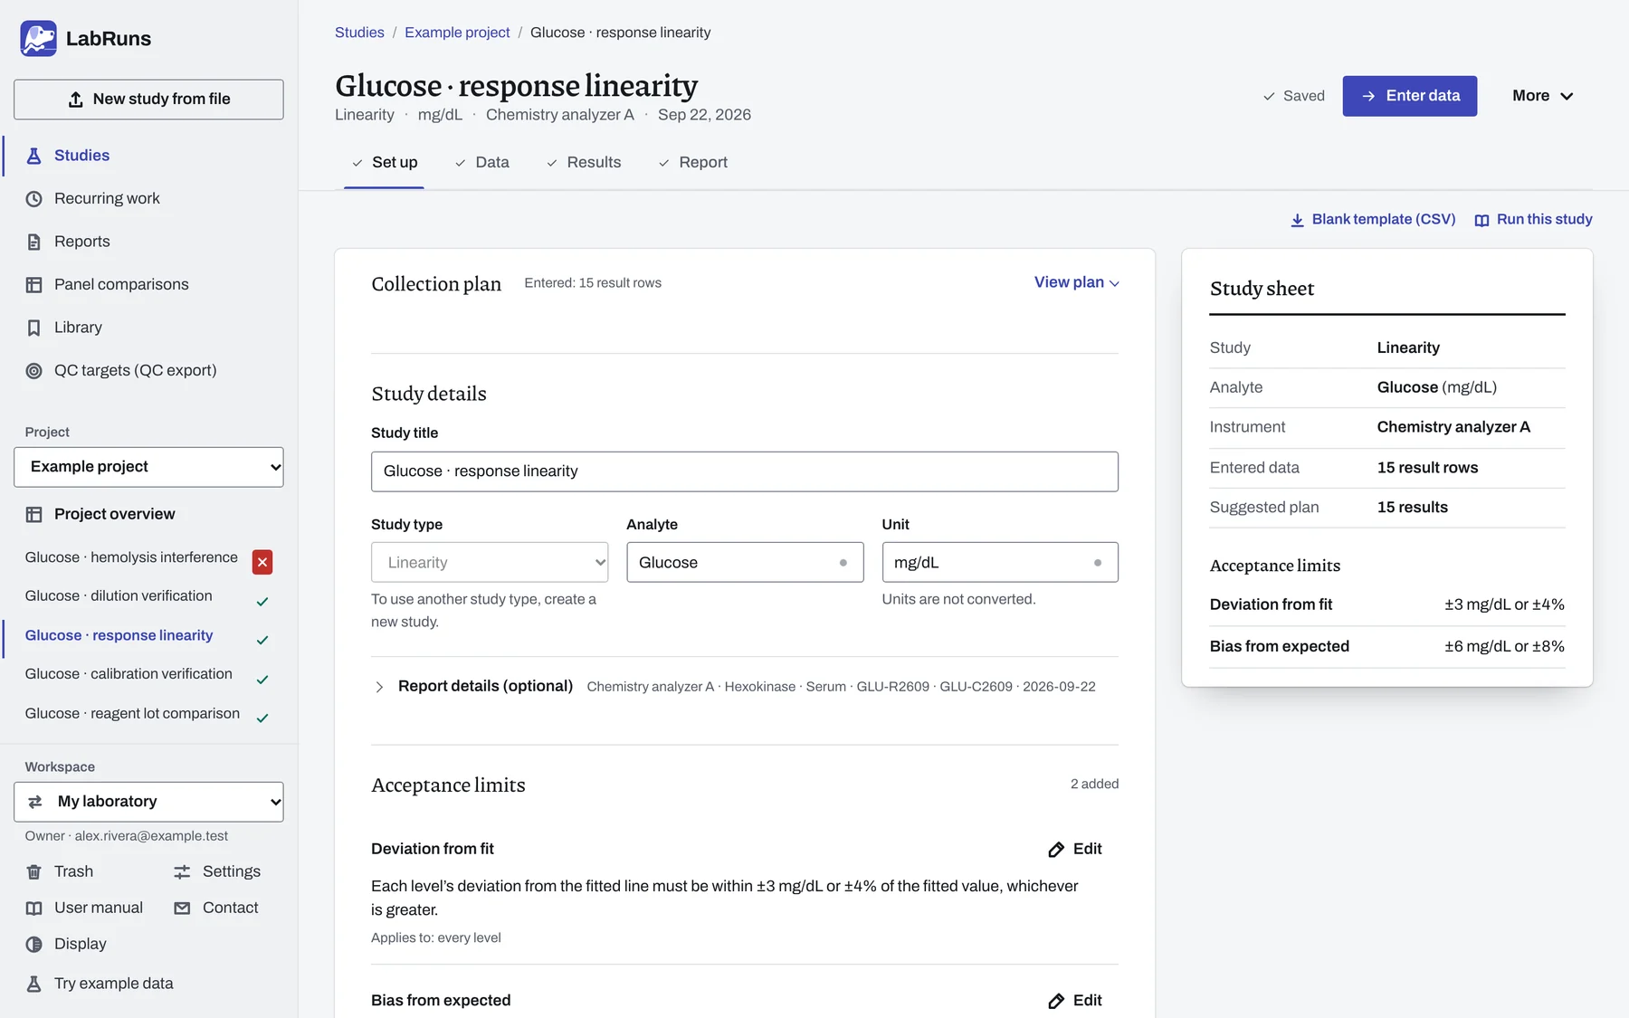
Task: Click Blank template (CSV) link
Action: [x=1373, y=220]
